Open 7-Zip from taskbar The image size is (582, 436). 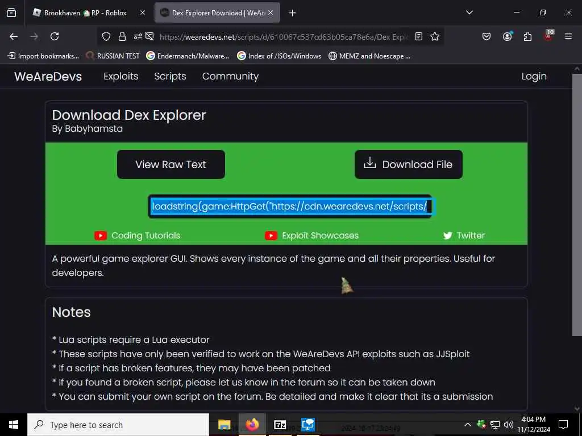pyautogui.click(x=280, y=425)
